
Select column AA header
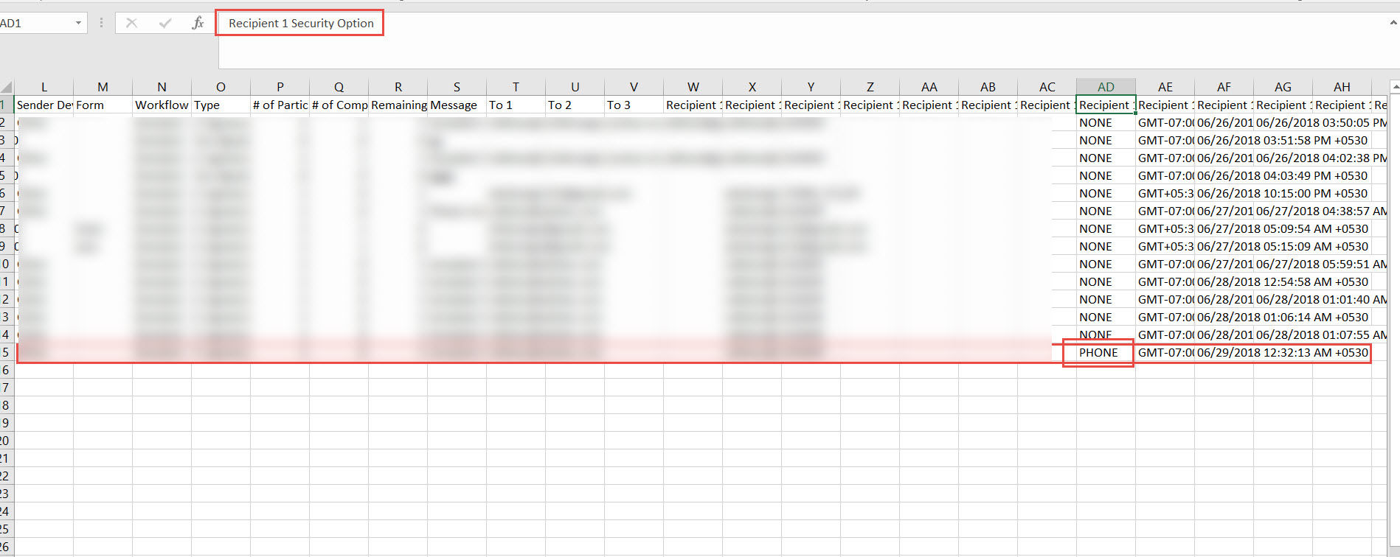(x=929, y=87)
